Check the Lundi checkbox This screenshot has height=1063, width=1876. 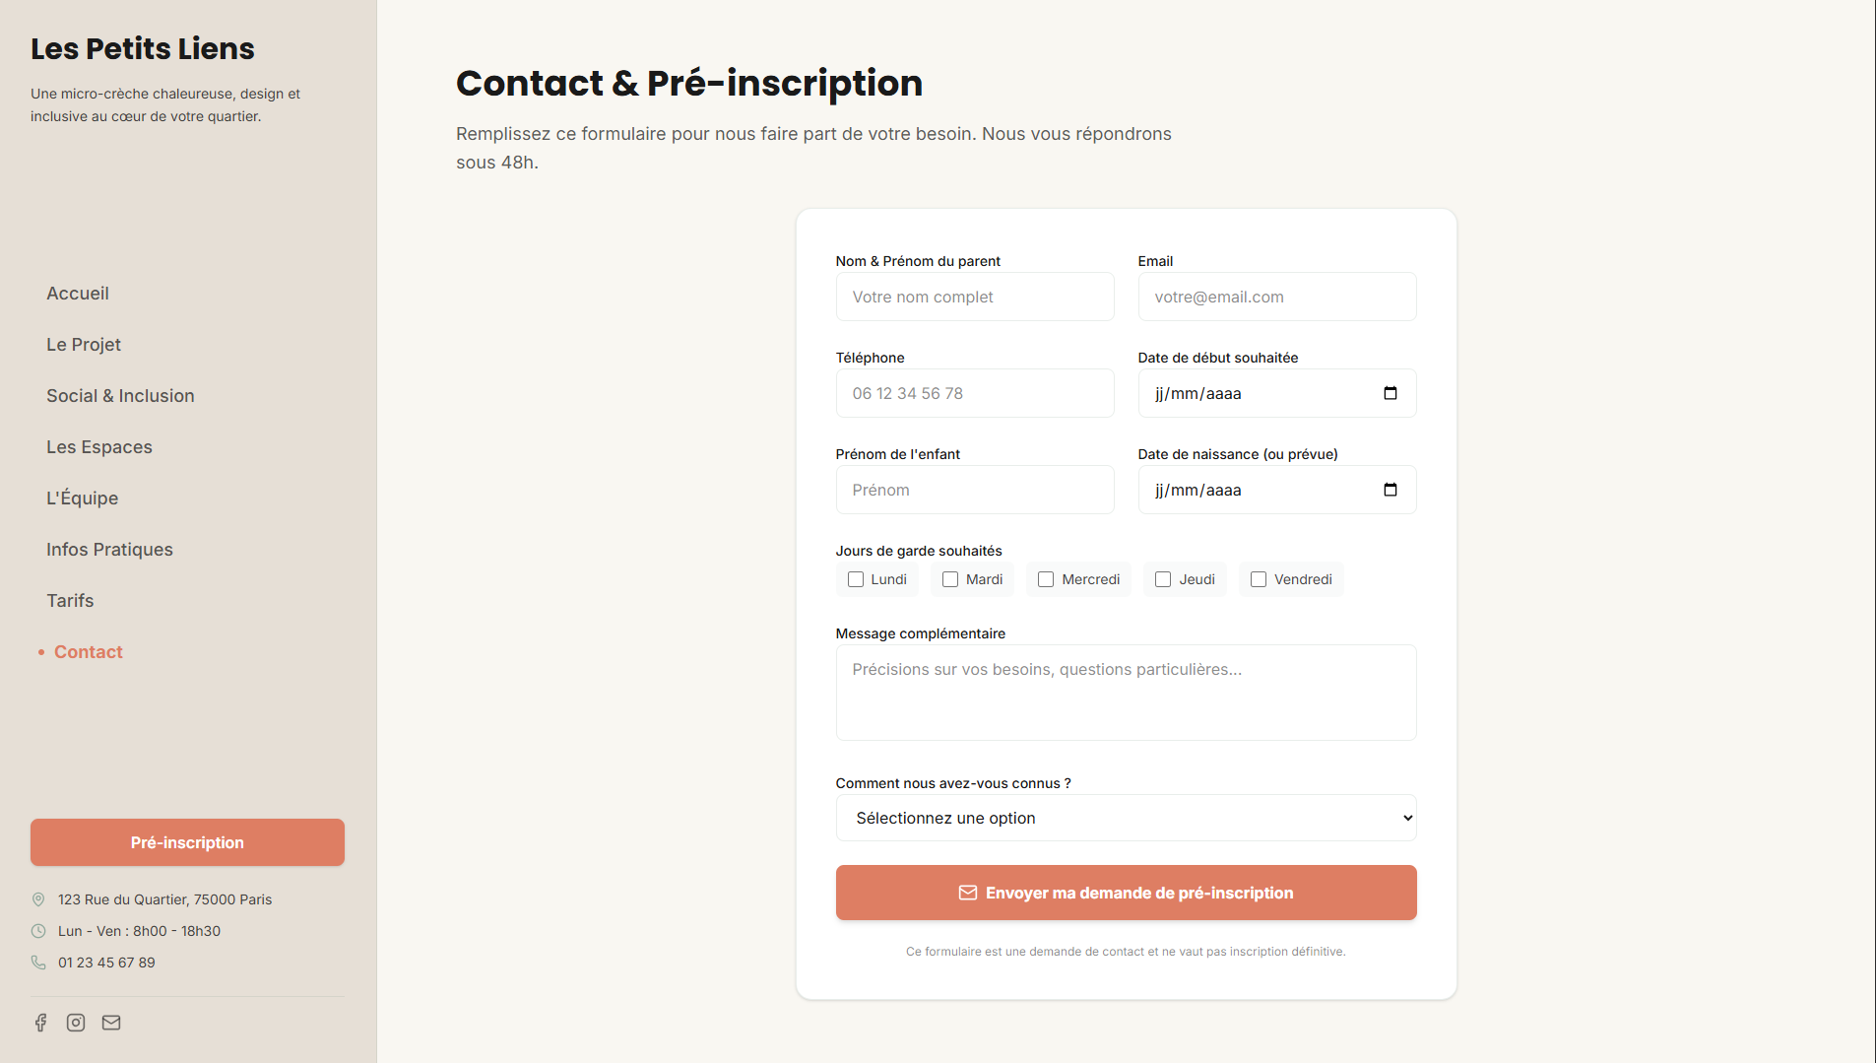[x=856, y=579]
